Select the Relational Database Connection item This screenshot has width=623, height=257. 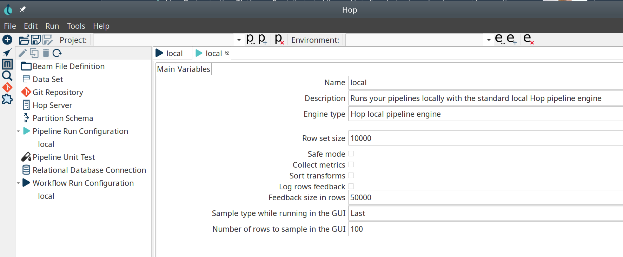[89, 170]
